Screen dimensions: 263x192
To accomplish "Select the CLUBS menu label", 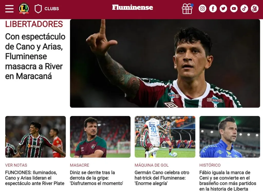I will [x=52, y=9].
